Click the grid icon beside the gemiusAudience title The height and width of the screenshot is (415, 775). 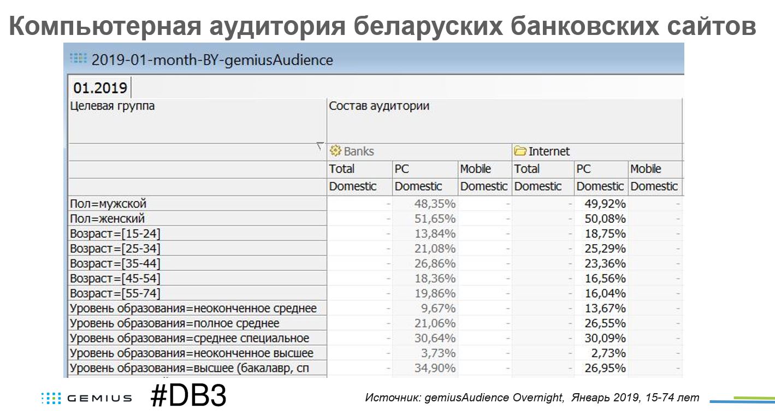click(x=79, y=58)
